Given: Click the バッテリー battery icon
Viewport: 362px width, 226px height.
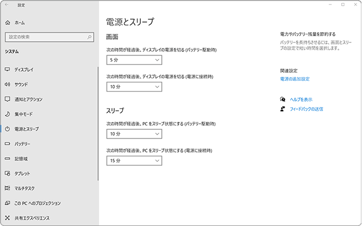Looking at the screenshot, I should [x=7, y=144].
